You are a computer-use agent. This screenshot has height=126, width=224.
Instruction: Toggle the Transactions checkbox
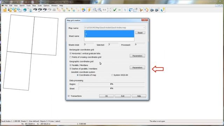[69, 96]
